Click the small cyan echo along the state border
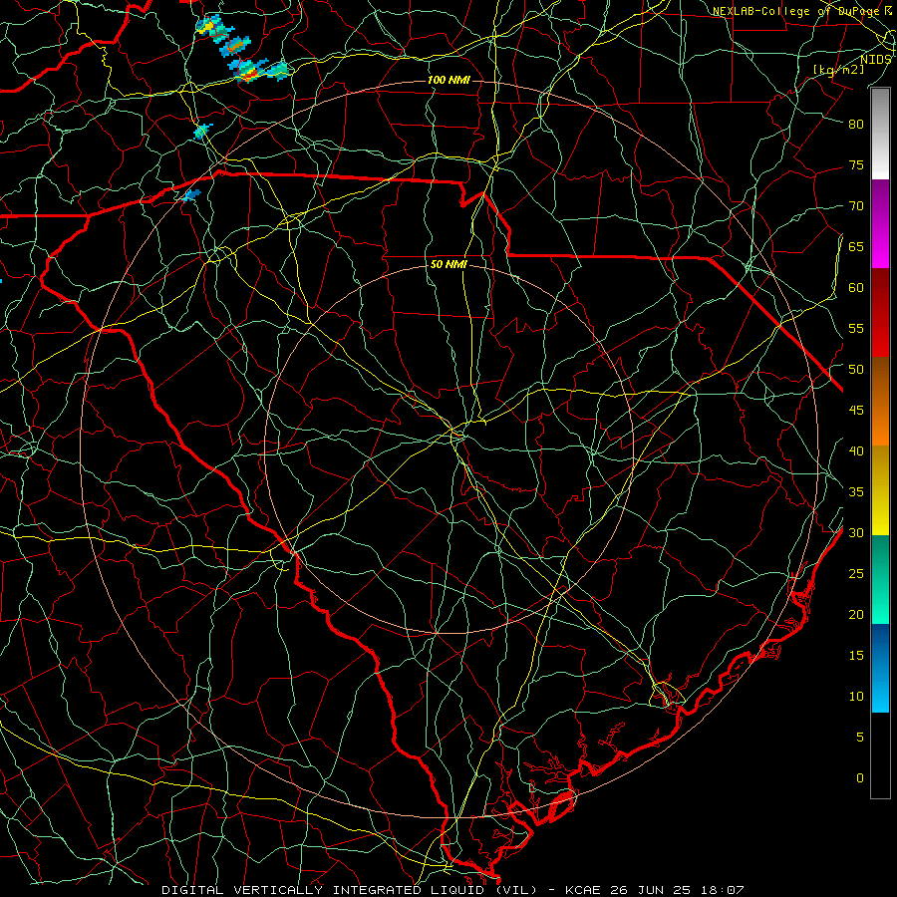 (x=191, y=195)
